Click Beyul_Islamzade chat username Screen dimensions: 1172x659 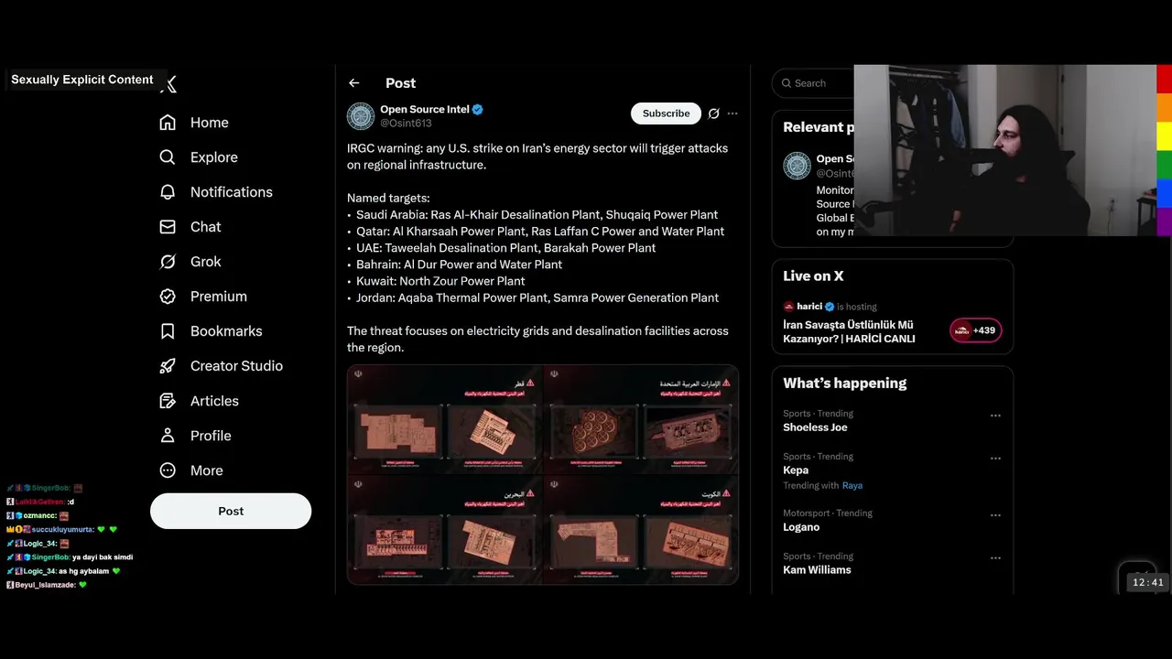pos(45,585)
